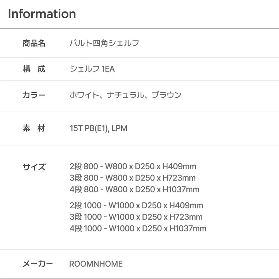This screenshot has width=279, height=279.
Task: Click the Information heading
Action: click(42, 14)
